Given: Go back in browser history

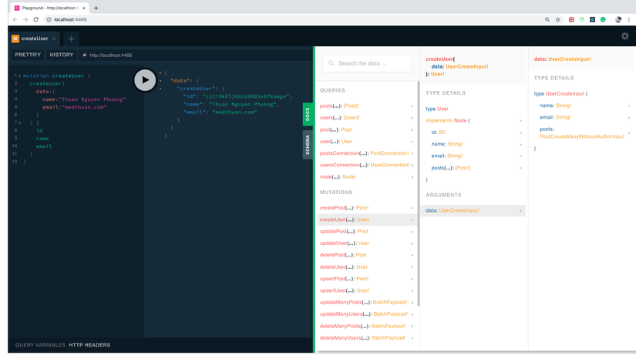Looking at the screenshot, I should tap(15, 19).
